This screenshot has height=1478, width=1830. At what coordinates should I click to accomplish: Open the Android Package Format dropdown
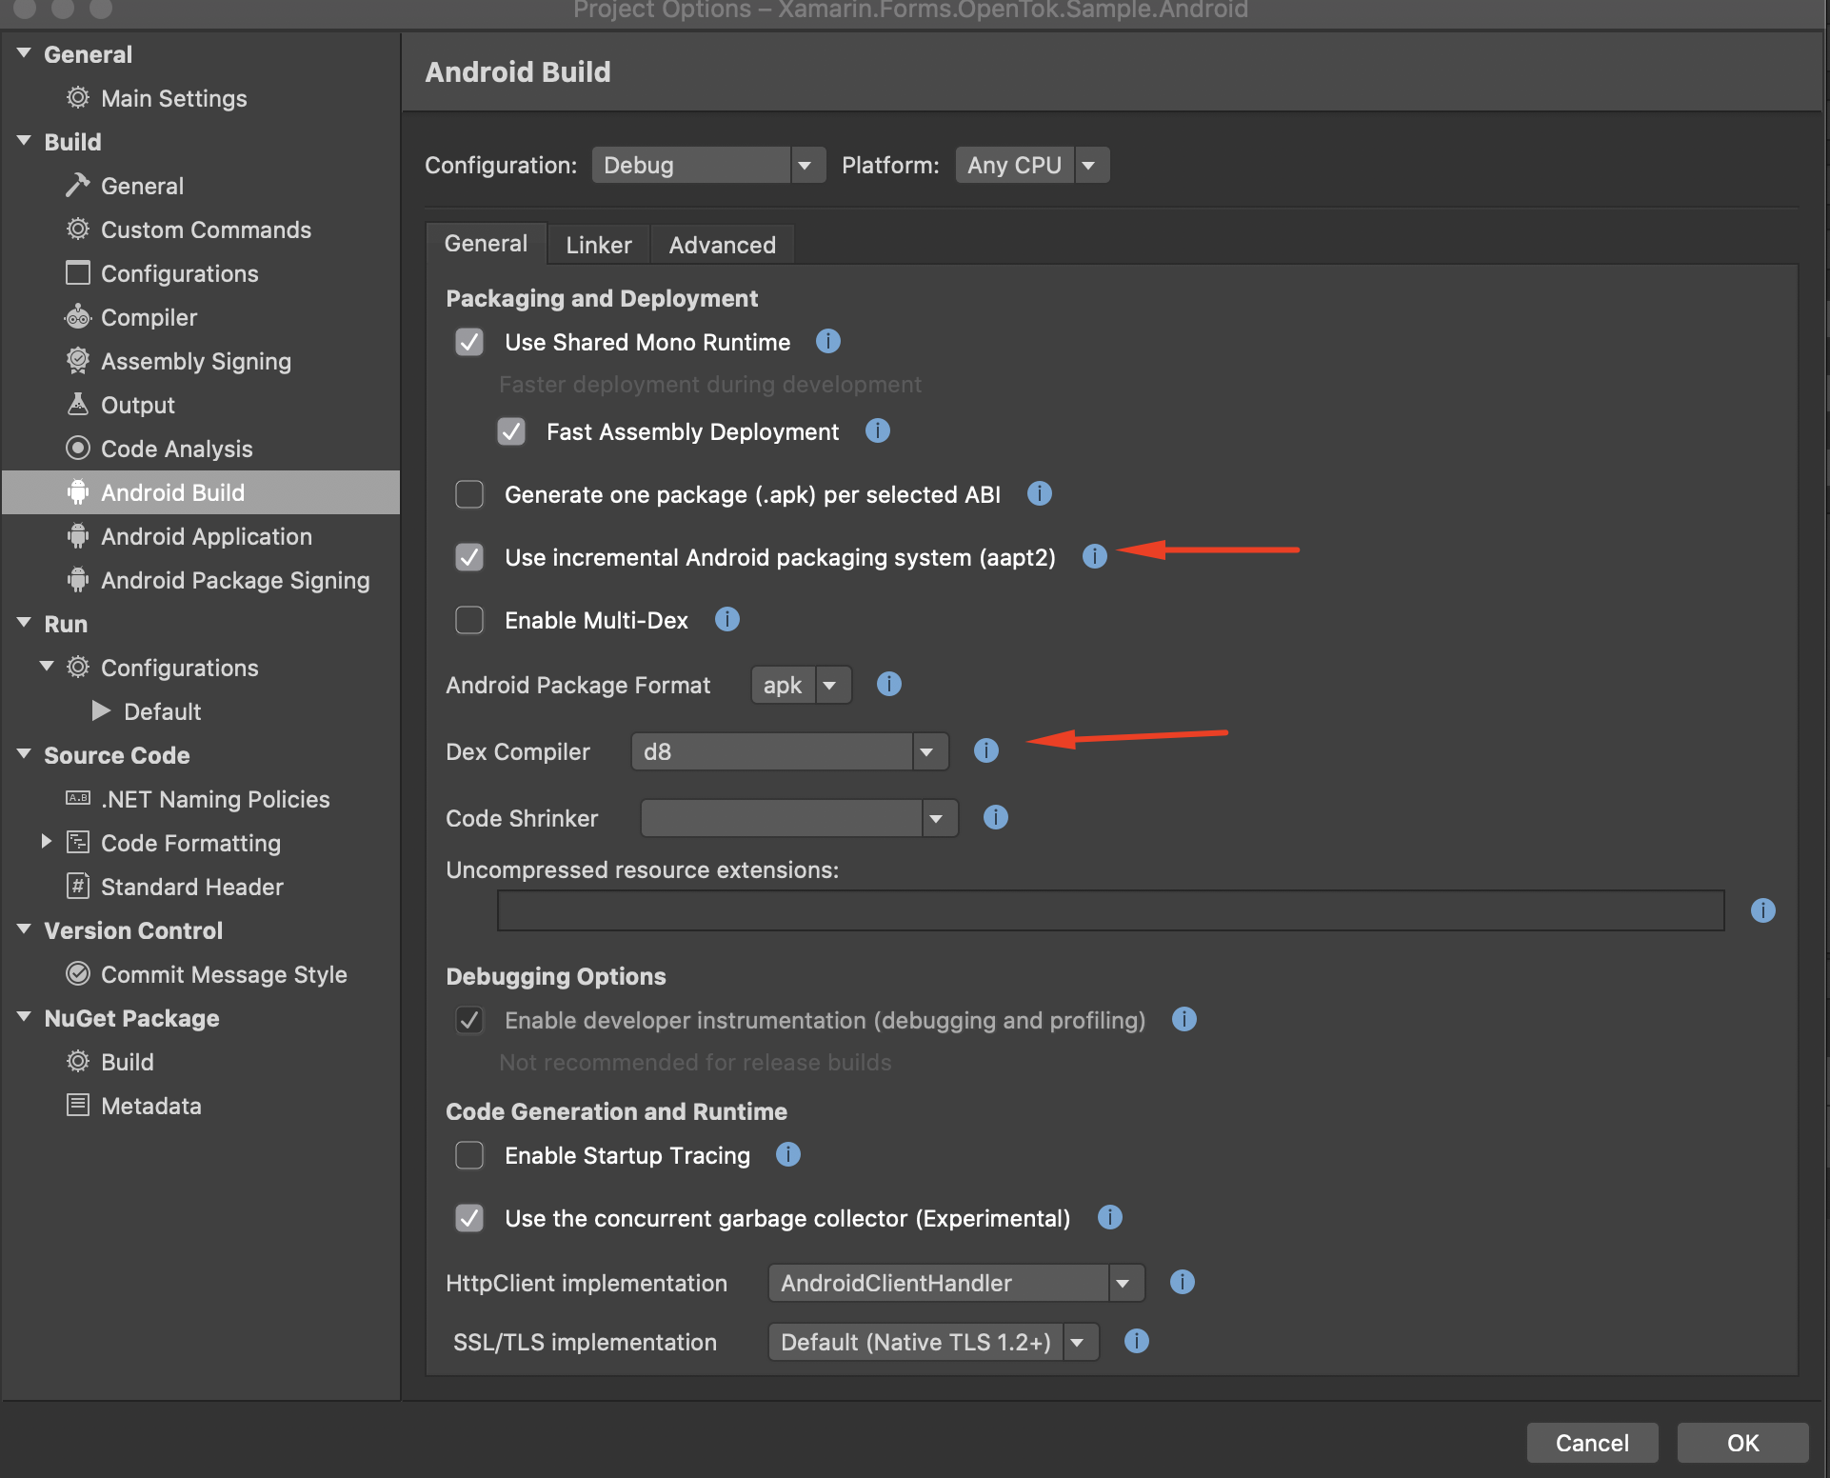click(x=832, y=685)
